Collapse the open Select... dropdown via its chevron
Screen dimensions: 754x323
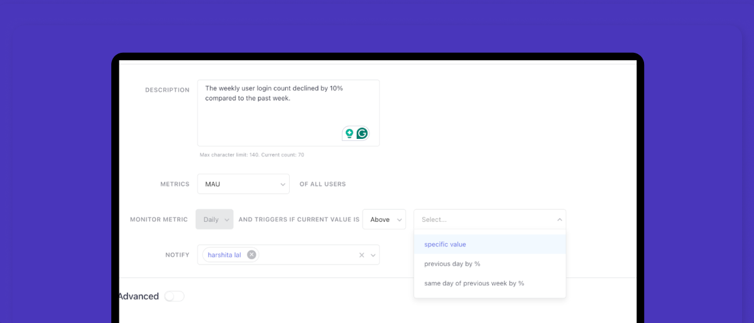point(559,219)
